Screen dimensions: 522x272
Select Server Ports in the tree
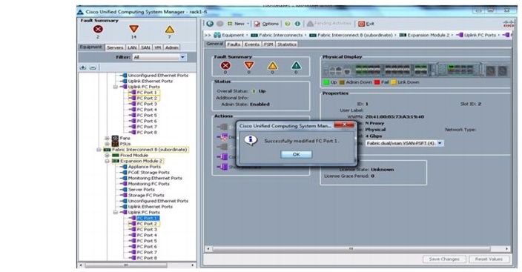point(141,190)
